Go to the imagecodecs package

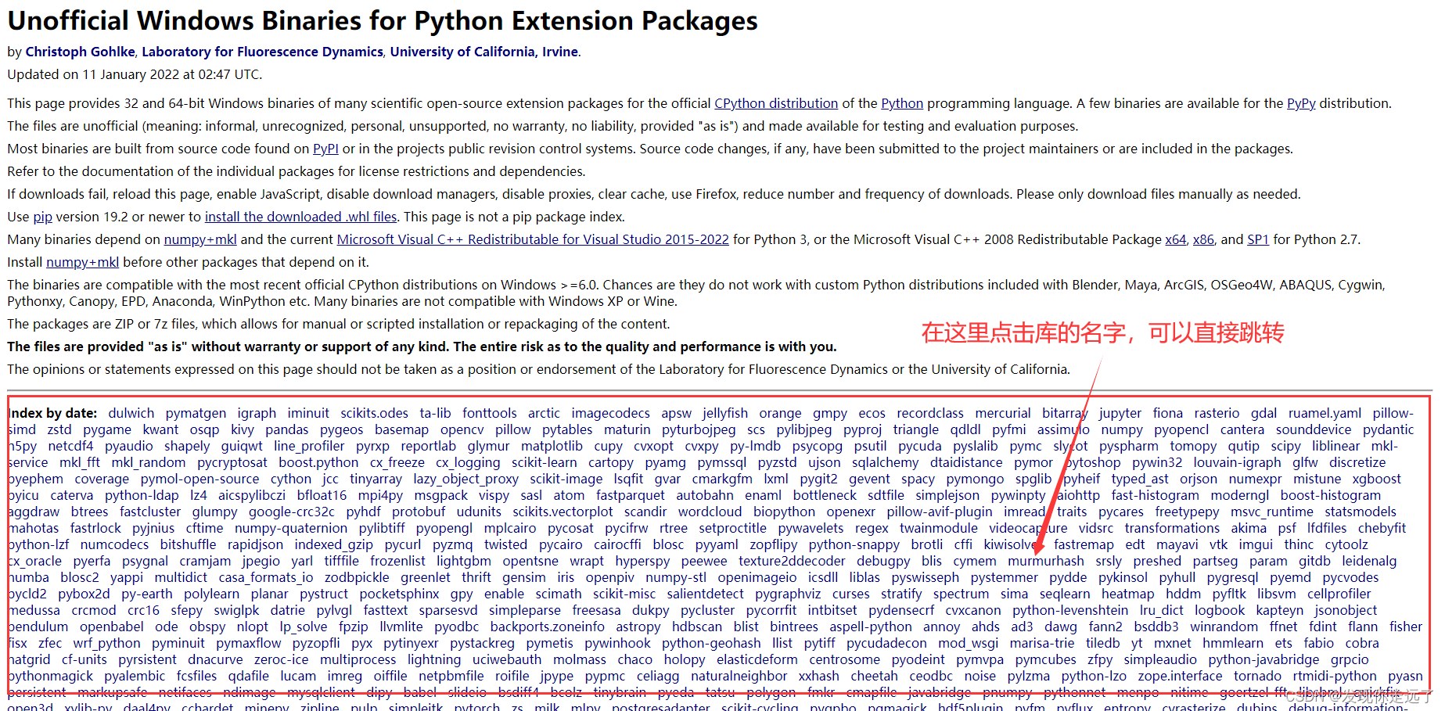pos(610,413)
